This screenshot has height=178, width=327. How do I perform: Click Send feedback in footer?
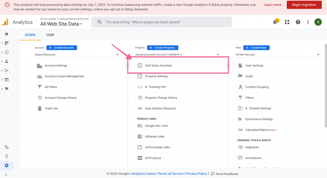[224, 174]
